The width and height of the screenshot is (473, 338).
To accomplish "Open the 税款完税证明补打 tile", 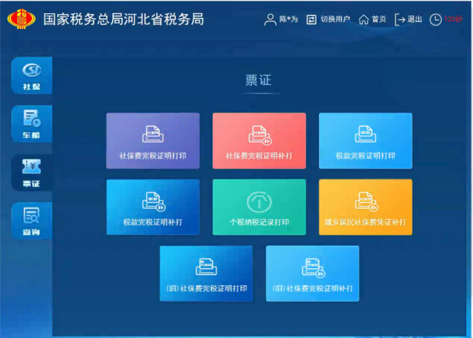I will click(152, 207).
